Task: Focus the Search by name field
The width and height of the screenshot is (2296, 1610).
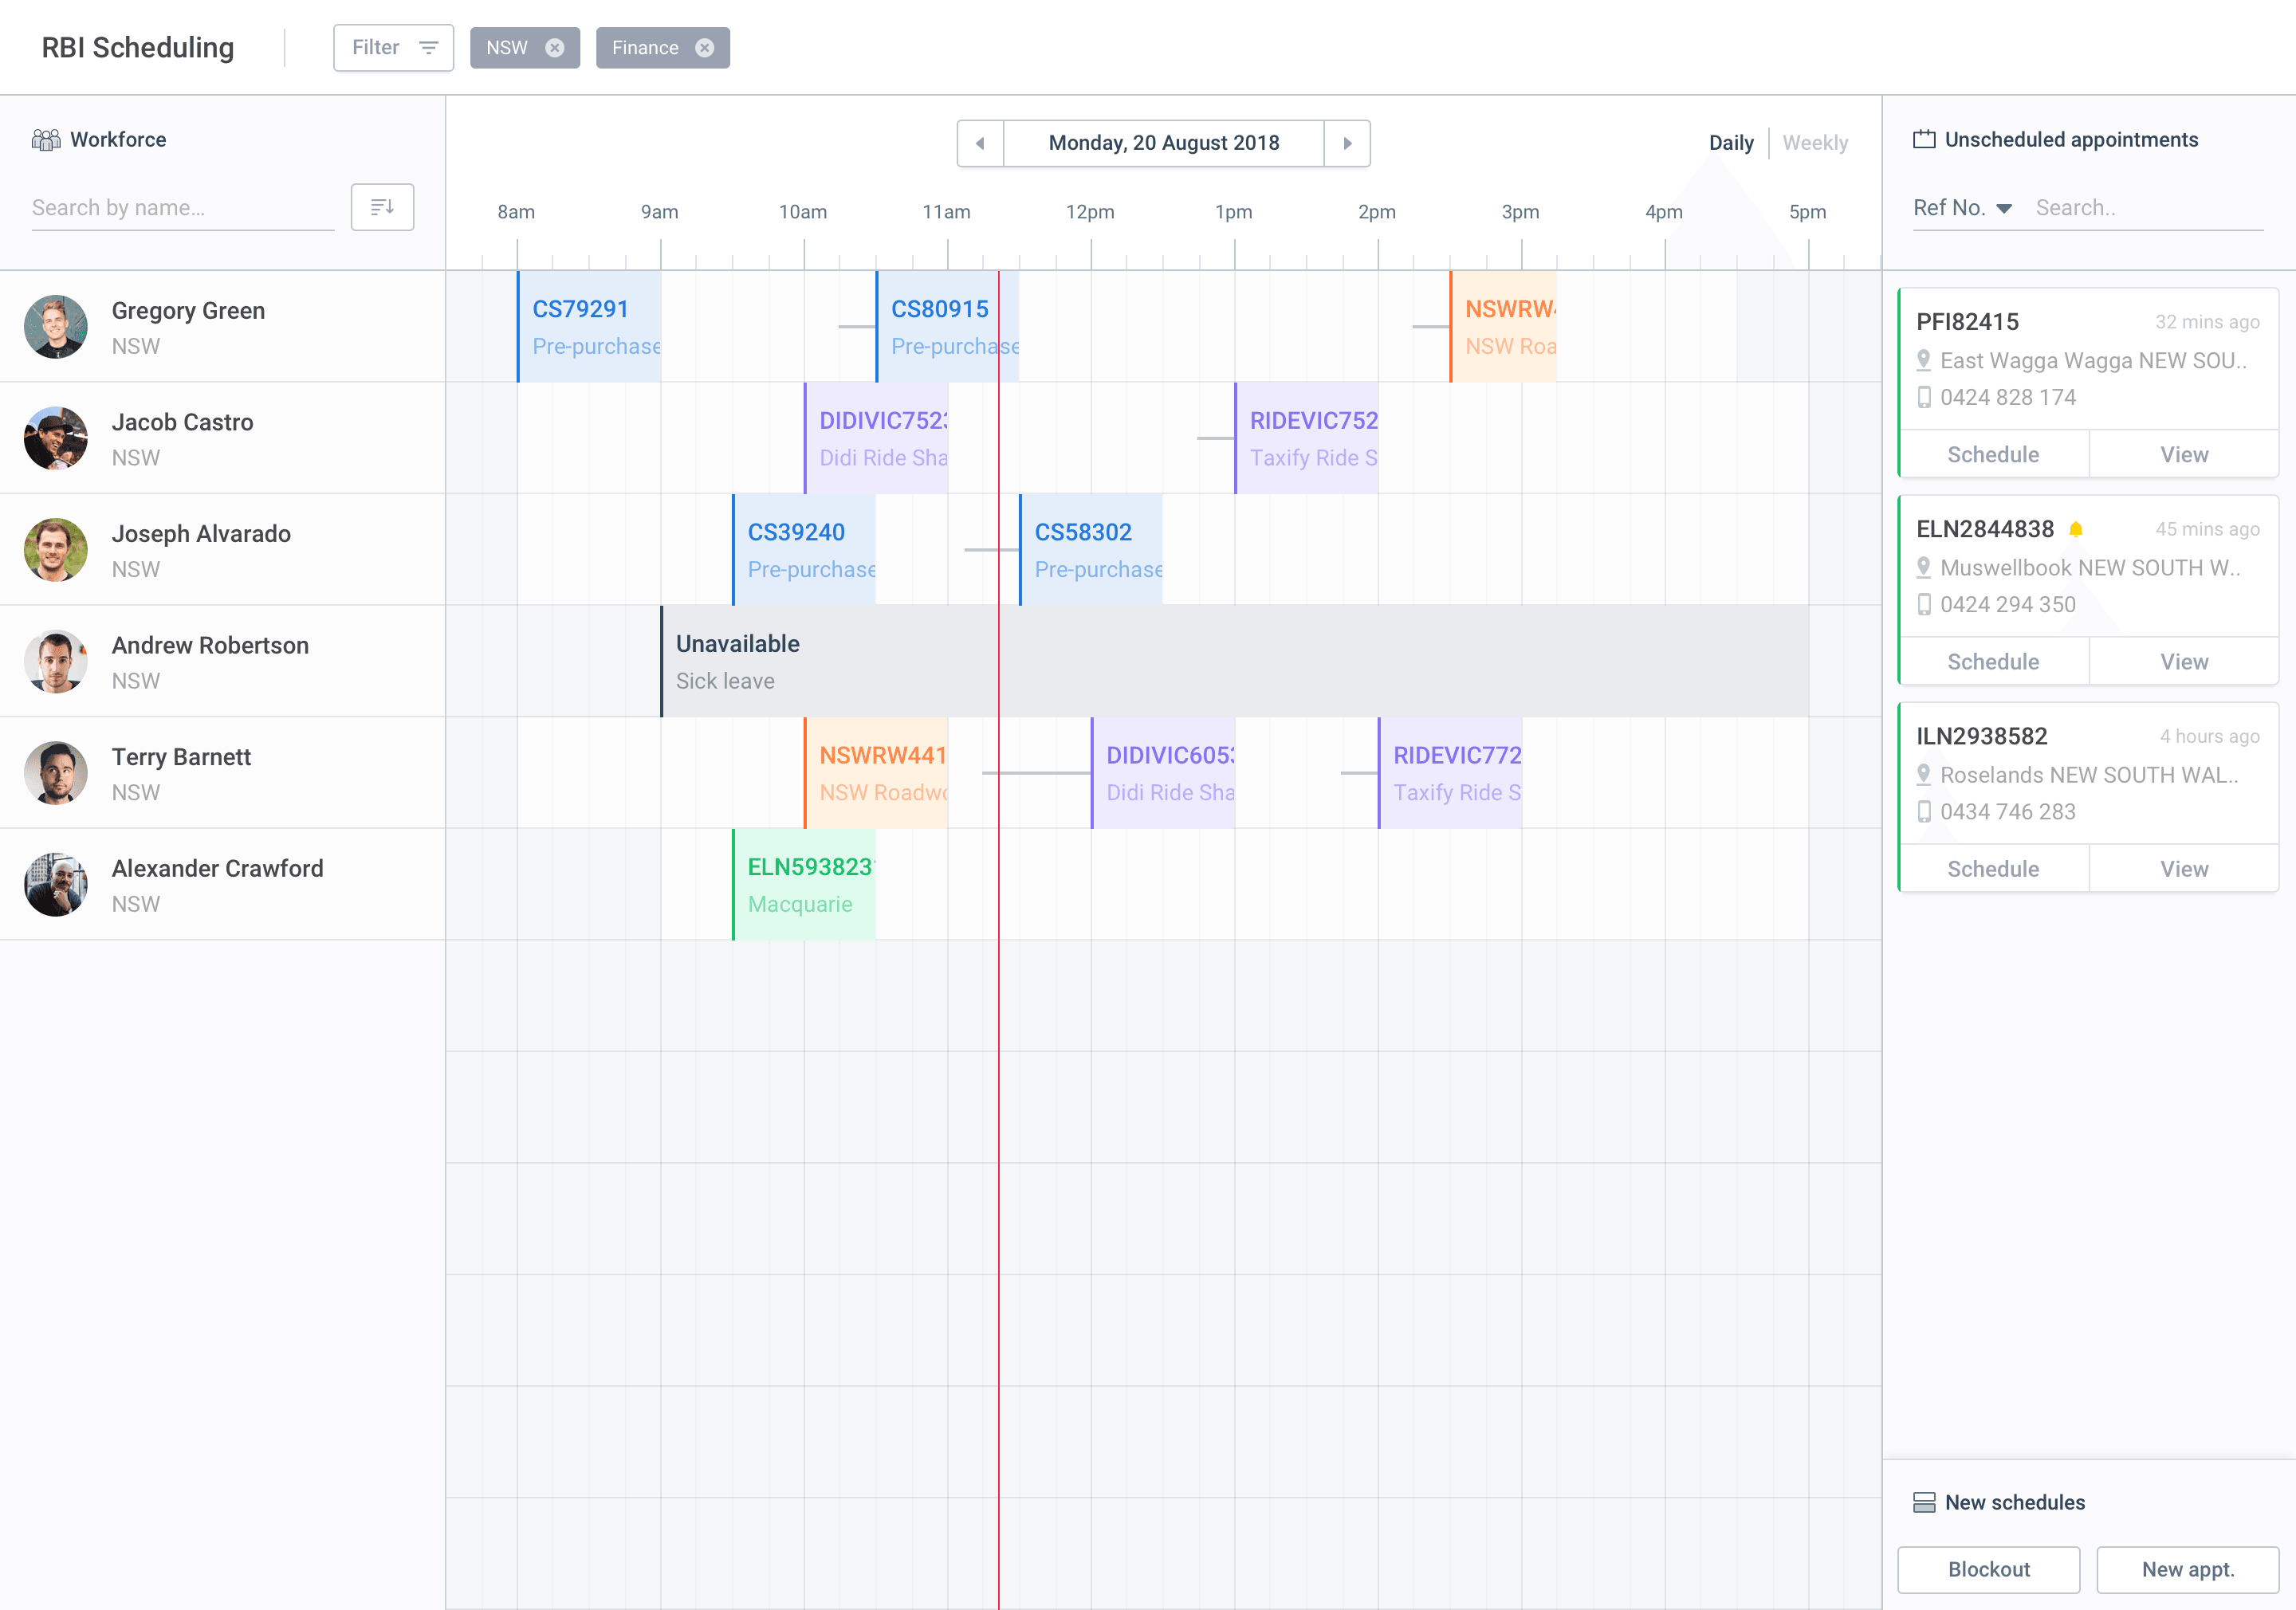Action: pyautogui.click(x=182, y=208)
